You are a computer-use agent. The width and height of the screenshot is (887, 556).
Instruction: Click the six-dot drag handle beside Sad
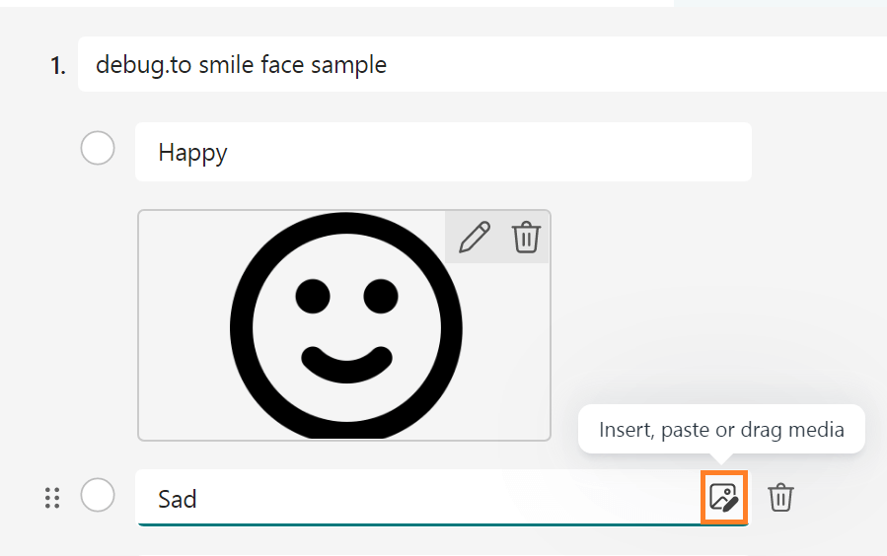(x=53, y=498)
